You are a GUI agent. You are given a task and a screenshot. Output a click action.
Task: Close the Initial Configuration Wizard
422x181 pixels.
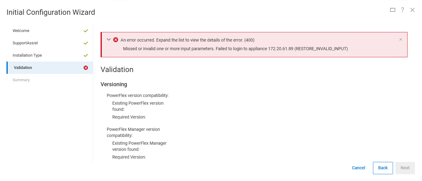(x=412, y=10)
